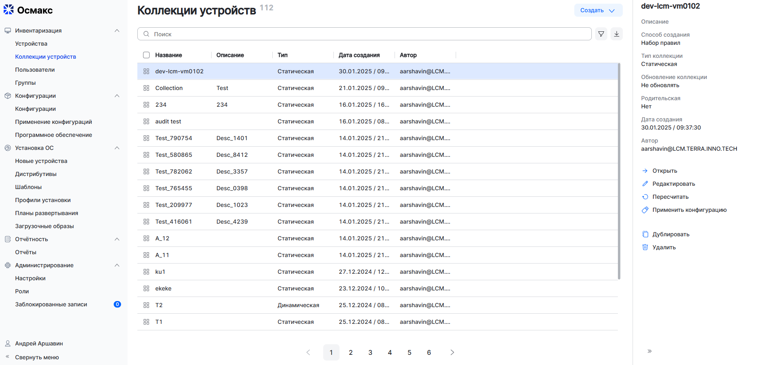
Task: Click the grid icon beside Collection row
Action: (x=146, y=88)
